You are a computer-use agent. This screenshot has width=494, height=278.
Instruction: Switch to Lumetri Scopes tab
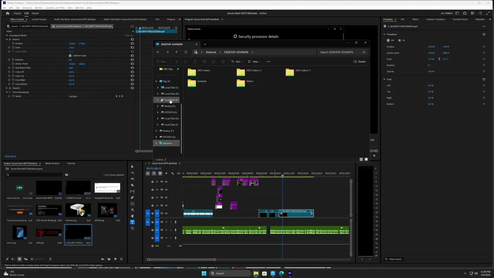point(39,19)
